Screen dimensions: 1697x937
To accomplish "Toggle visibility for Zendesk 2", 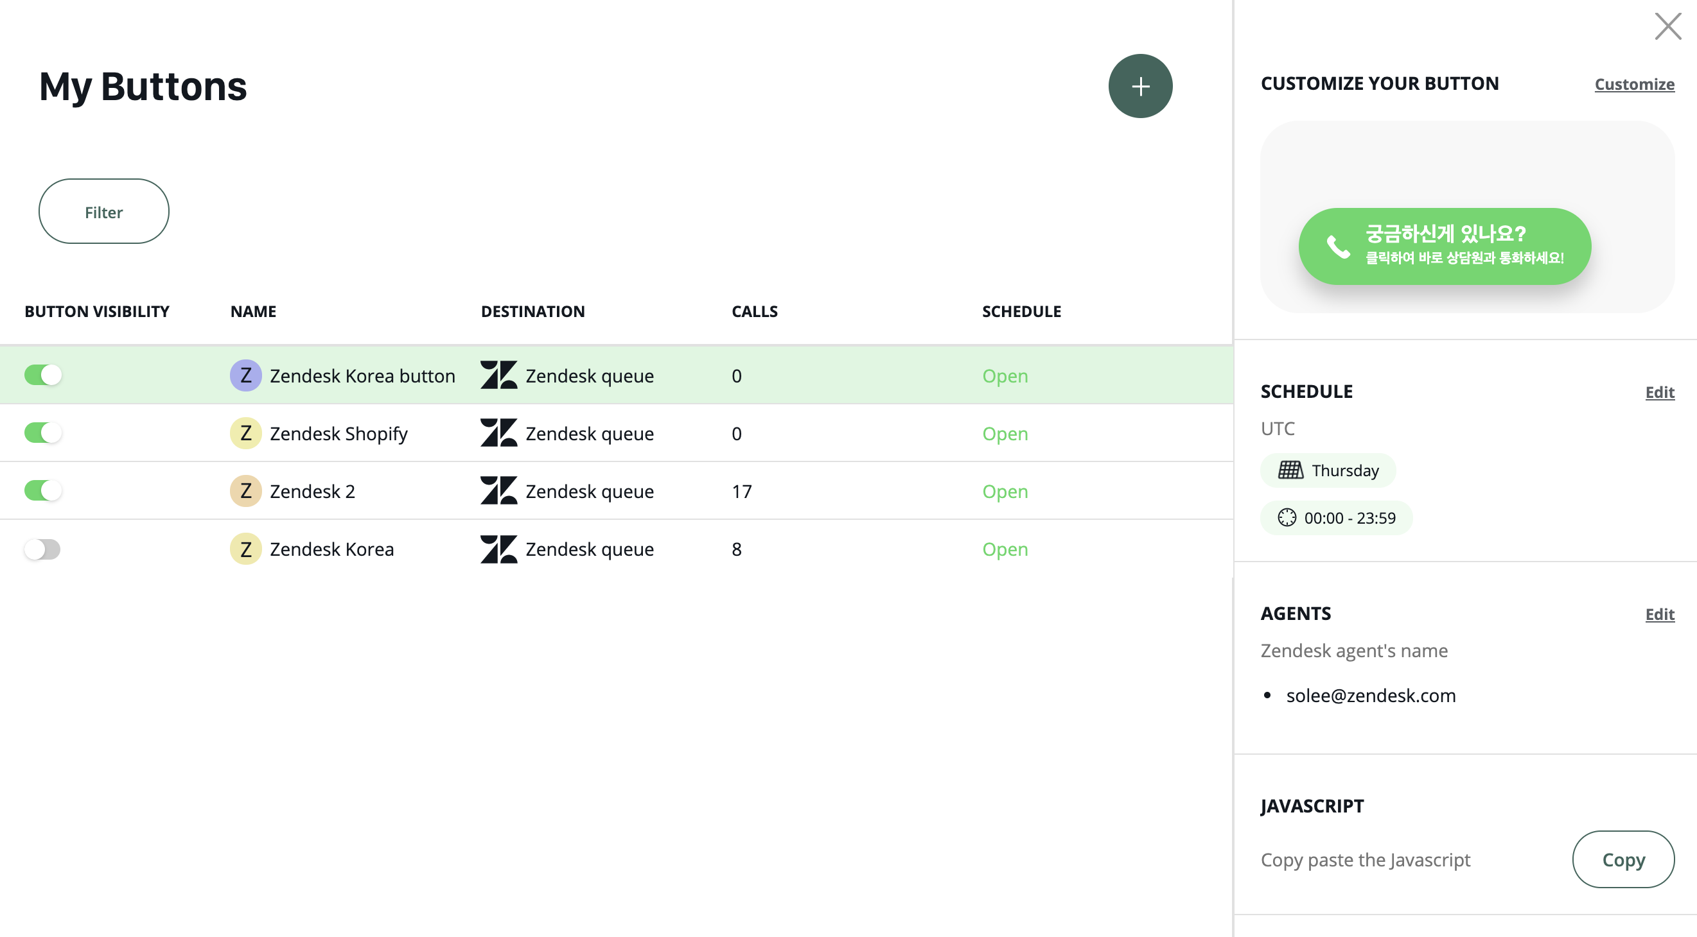I will pos(43,491).
